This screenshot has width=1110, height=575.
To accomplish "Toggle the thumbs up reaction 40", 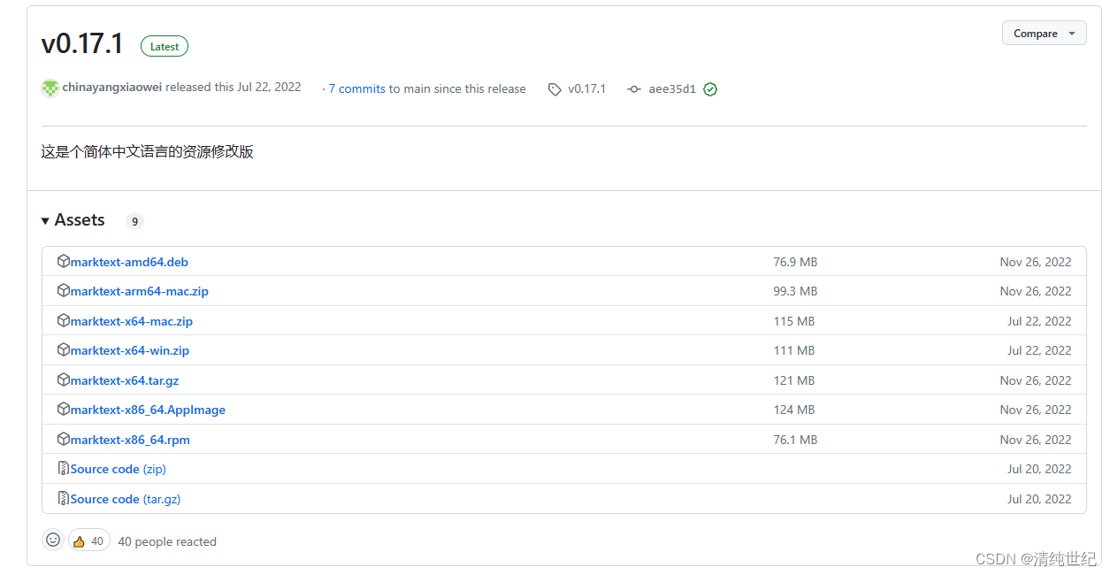I will click(x=88, y=540).
